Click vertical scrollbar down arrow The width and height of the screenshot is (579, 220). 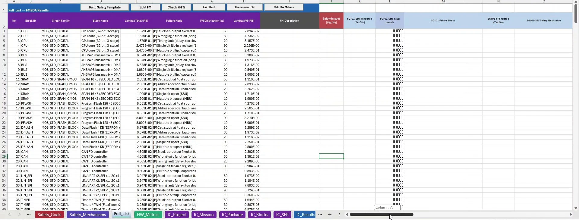click(576, 208)
